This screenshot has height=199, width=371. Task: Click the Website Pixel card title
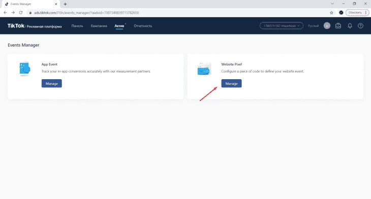(232, 64)
